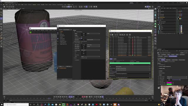Open the Renderer dropdown in Render Settings
Image resolution: width=188 pixels, height=106 pixels.
pyautogui.click(x=67, y=30)
